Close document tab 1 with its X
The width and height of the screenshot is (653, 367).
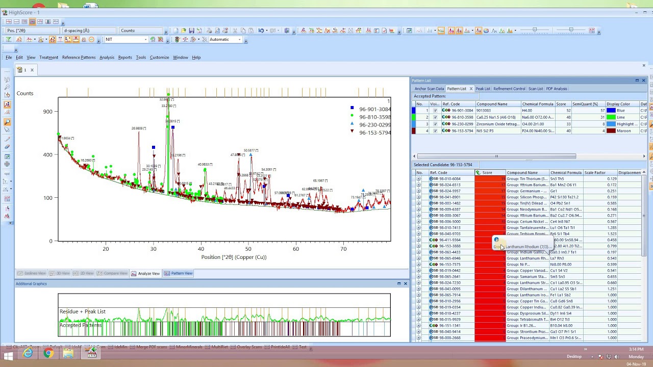pyautogui.click(x=32, y=70)
